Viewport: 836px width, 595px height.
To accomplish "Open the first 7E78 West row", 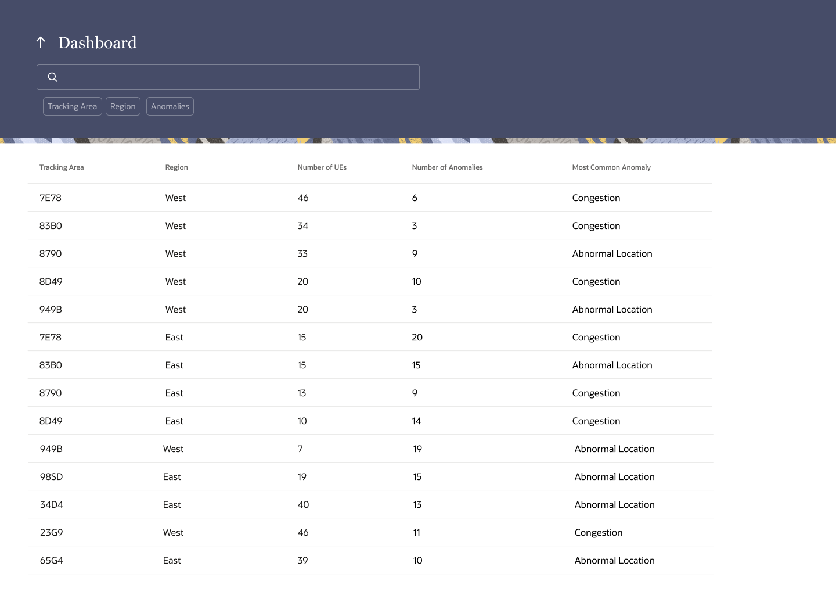I will 370,198.
